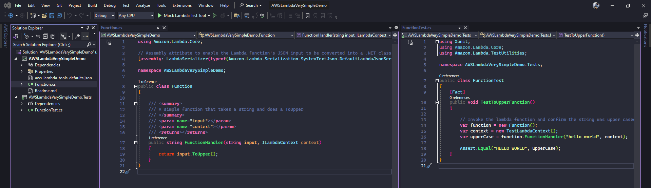Toggle file nesting icon in Solution Explorer toolbar
Image resolution: width=651 pixels, height=188 pixels.
[x=63, y=36]
